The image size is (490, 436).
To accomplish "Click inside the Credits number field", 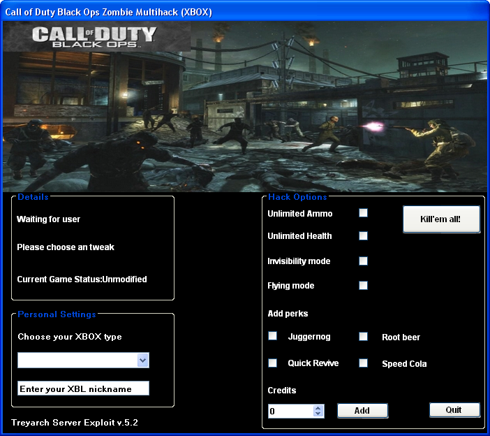I will (290, 411).
